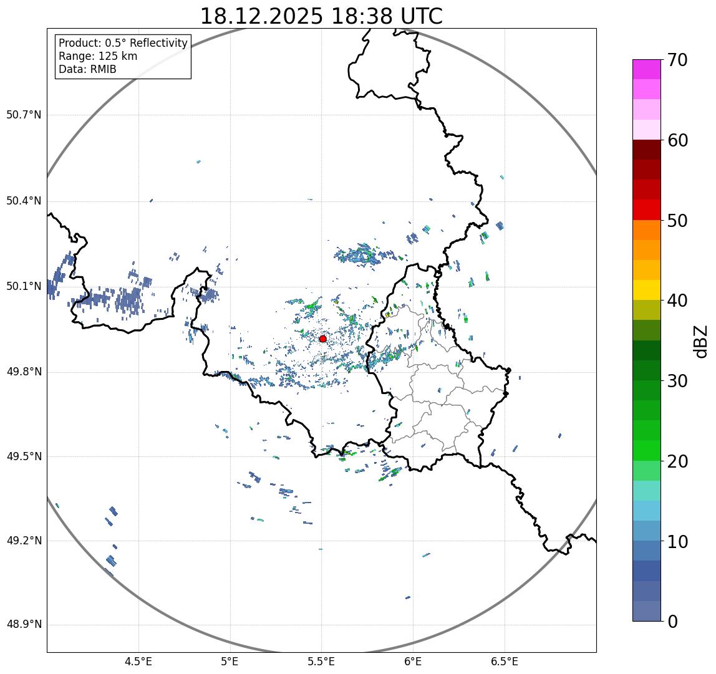Click the colorbar tick label 0
Viewport: 716px width, 674px height.
[x=672, y=622]
